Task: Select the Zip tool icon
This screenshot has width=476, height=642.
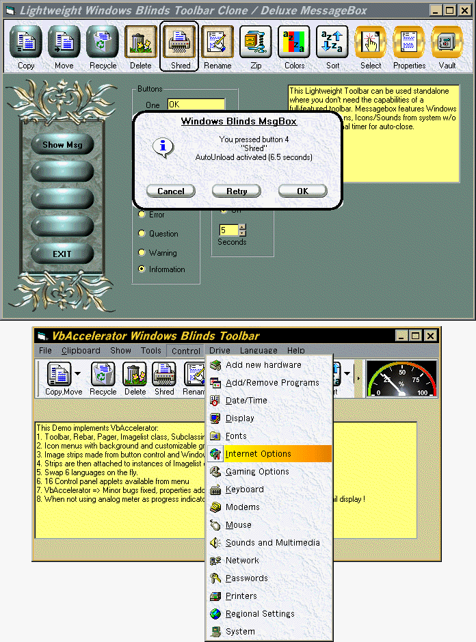Action: pyautogui.click(x=255, y=43)
